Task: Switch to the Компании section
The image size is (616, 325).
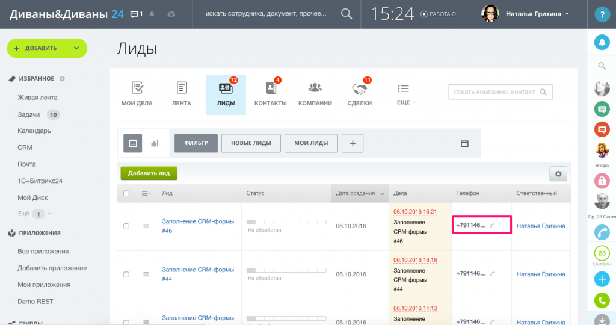Action: pos(315,94)
